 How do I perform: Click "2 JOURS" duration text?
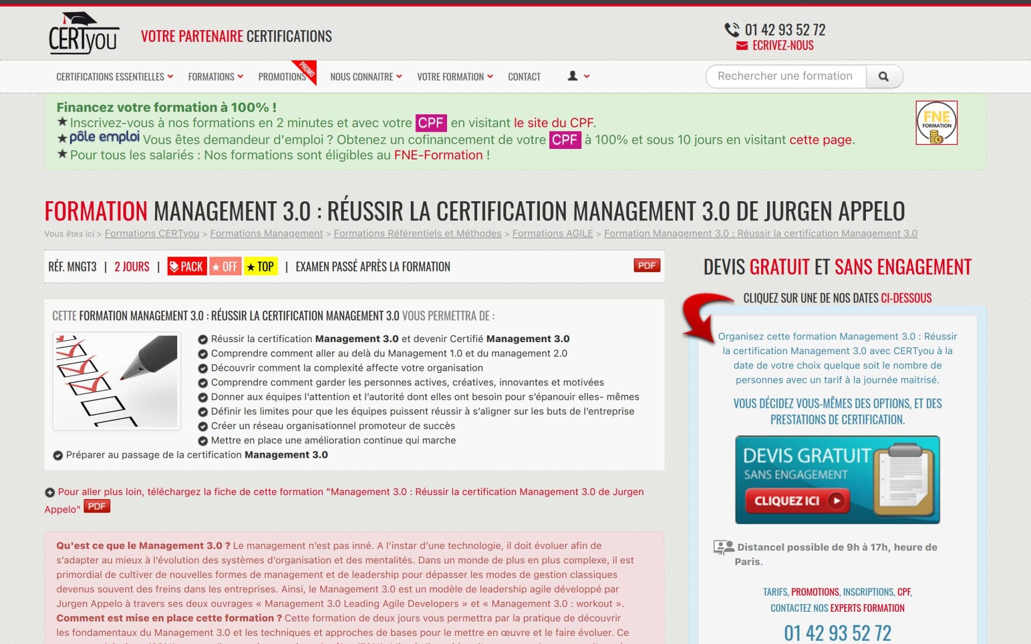point(132,267)
